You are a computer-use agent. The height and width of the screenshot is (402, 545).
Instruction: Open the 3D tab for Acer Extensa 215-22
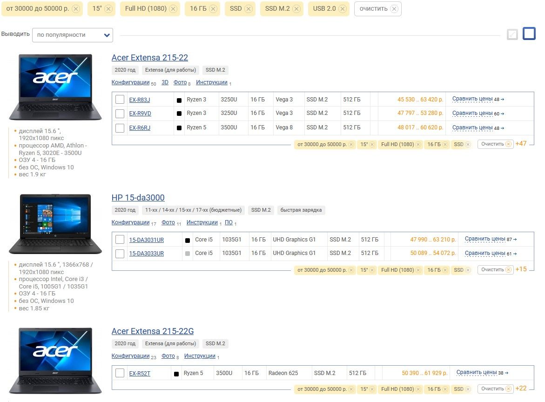coord(165,82)
